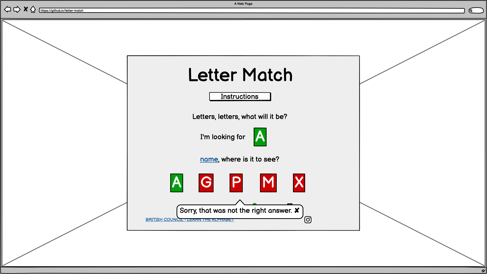
Task: Click the forward navigation arrow
Action: (x=17, y=9)
